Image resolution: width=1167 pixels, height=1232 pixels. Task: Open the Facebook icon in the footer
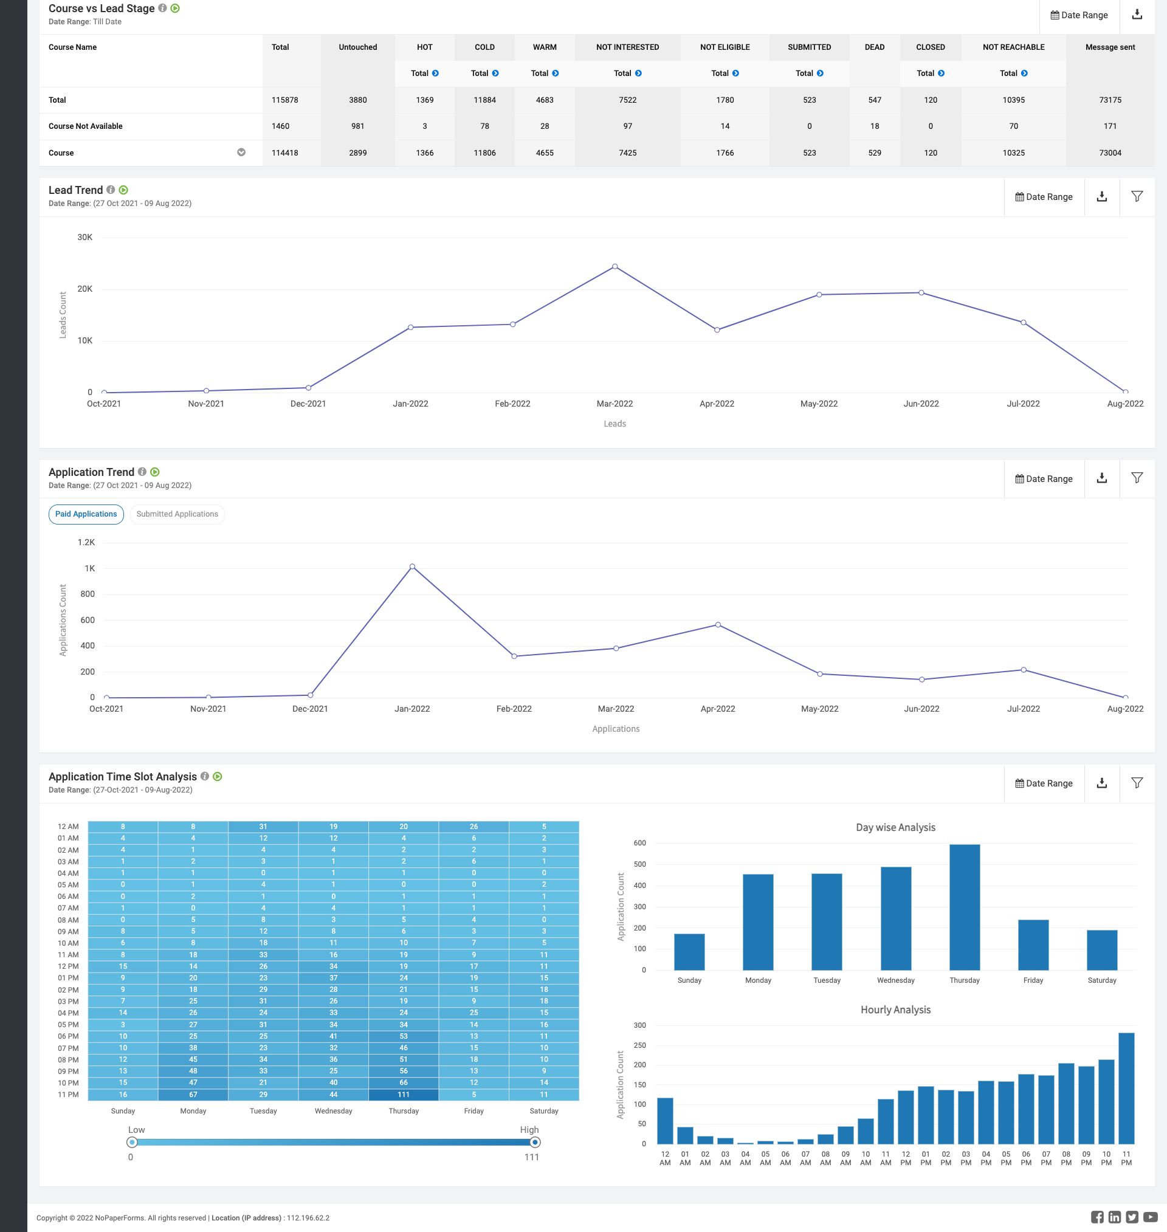1096,1217
